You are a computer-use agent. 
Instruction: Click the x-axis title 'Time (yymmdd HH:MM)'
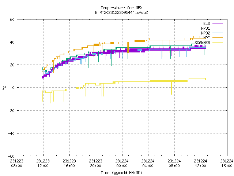coord(121,173)
